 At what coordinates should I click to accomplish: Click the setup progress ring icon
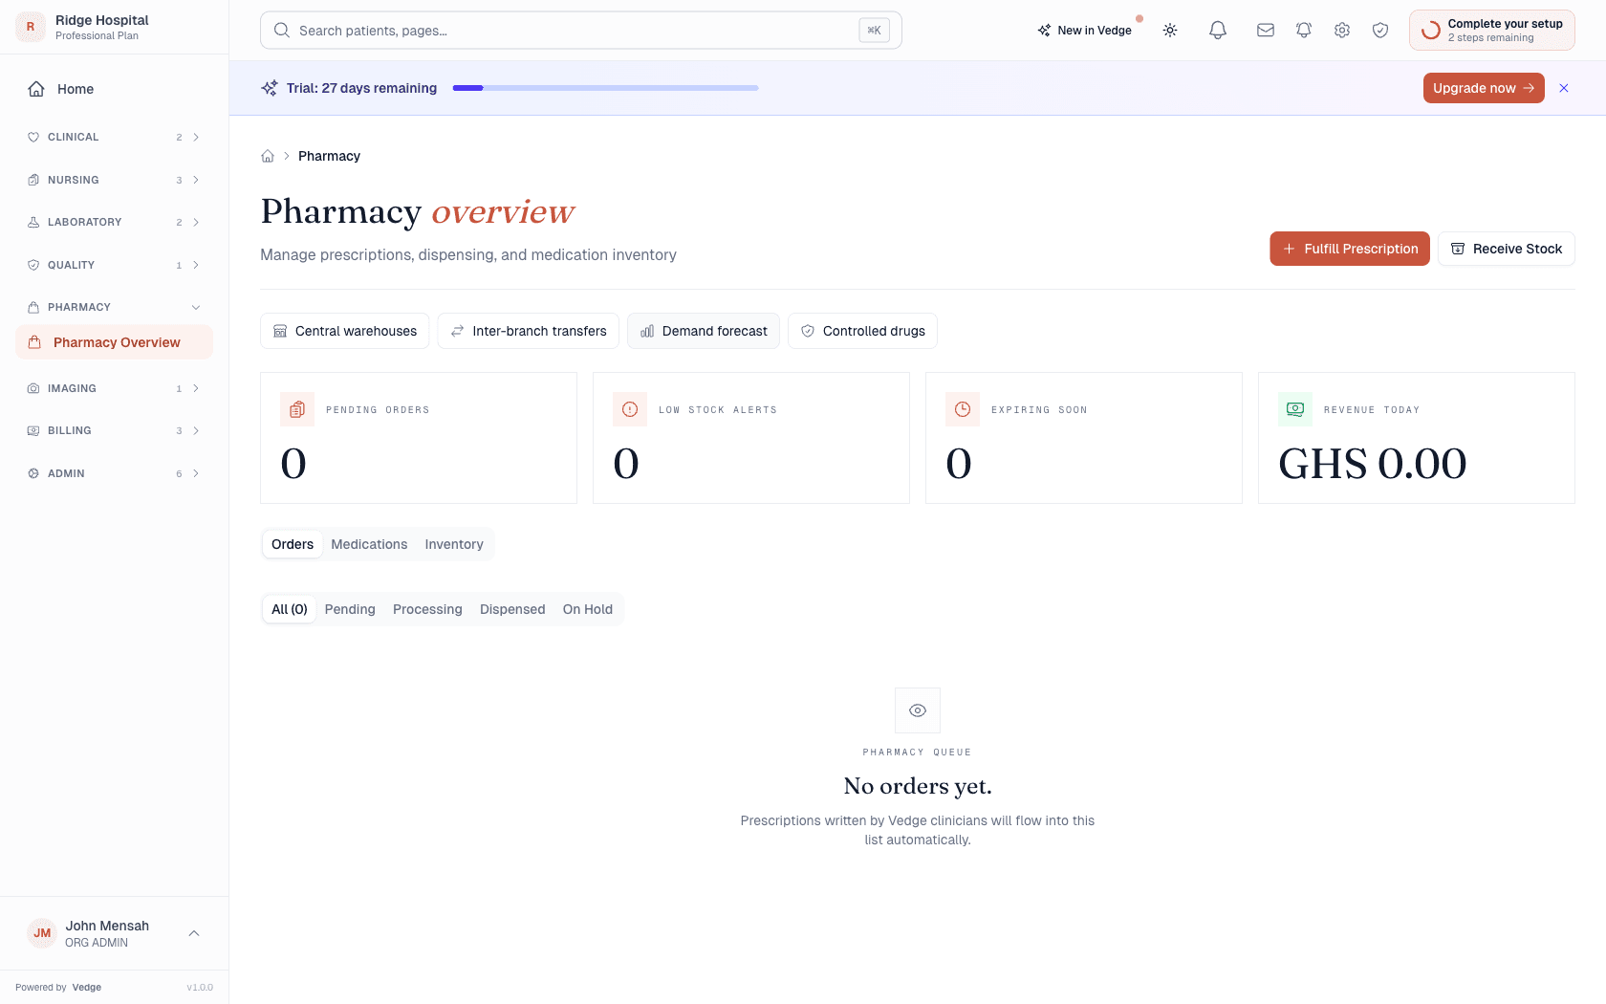click(x=1431, y=31)
